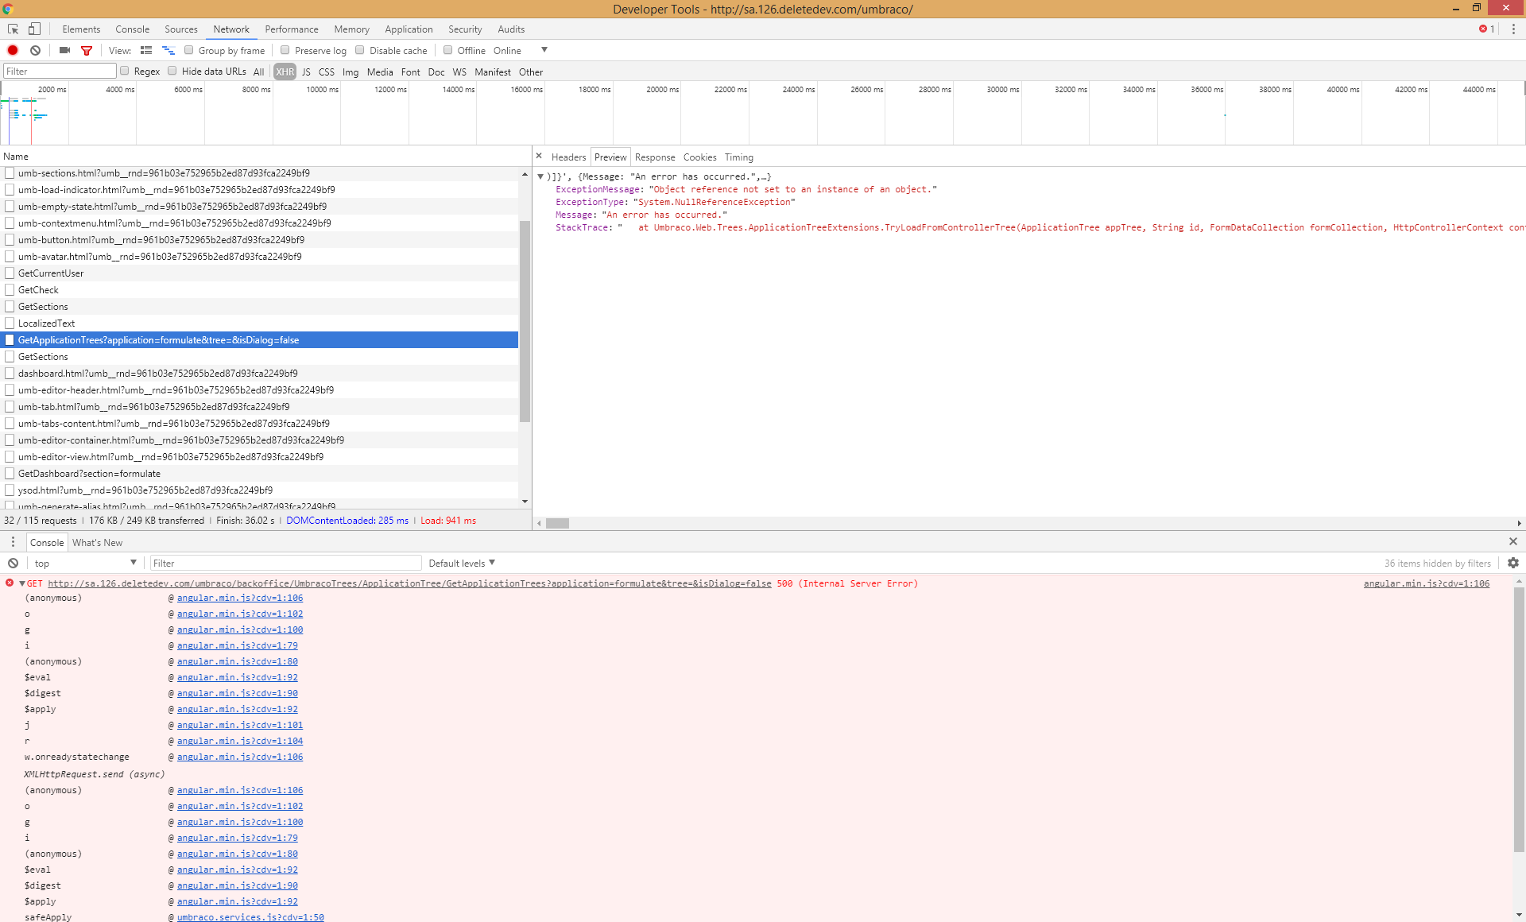Open the What's New drawer tab
The image size is (1526, 922).
pyautogui.click(x=97, y=543)
